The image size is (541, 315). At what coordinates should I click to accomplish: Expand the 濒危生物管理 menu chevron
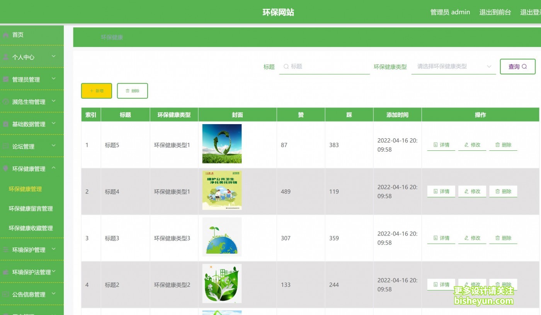coord(54,101)
